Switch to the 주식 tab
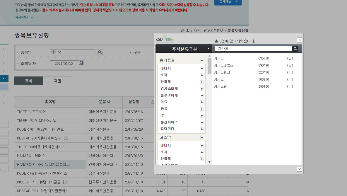 click(x=28, y=81)
